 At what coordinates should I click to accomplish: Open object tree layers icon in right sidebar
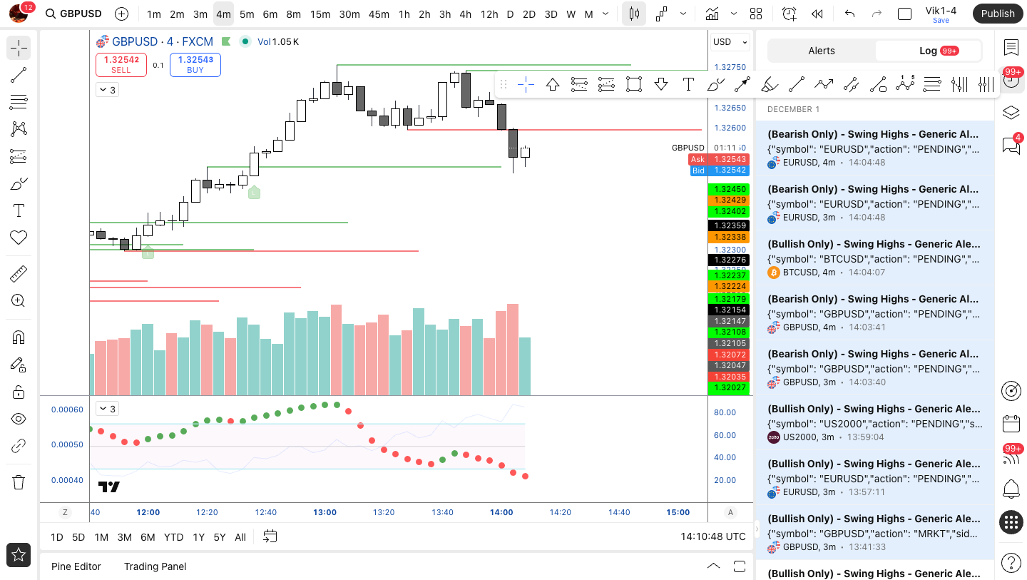(1011, 113)
